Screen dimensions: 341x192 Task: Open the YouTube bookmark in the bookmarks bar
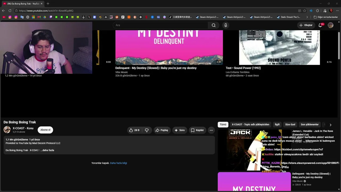[x=4, y=17]
